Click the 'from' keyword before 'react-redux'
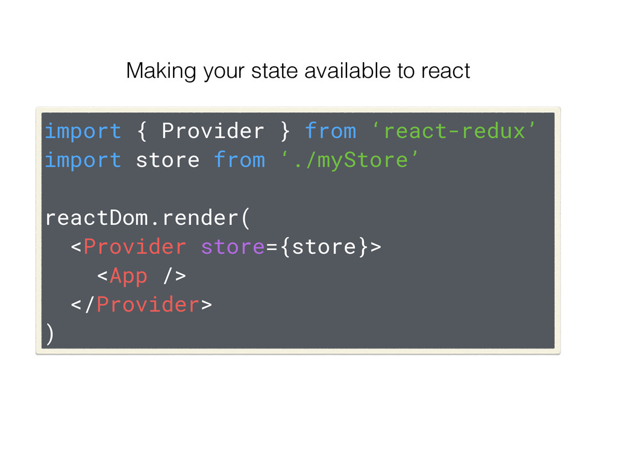This screenshot has height=463, width=617. click(331, 131)
